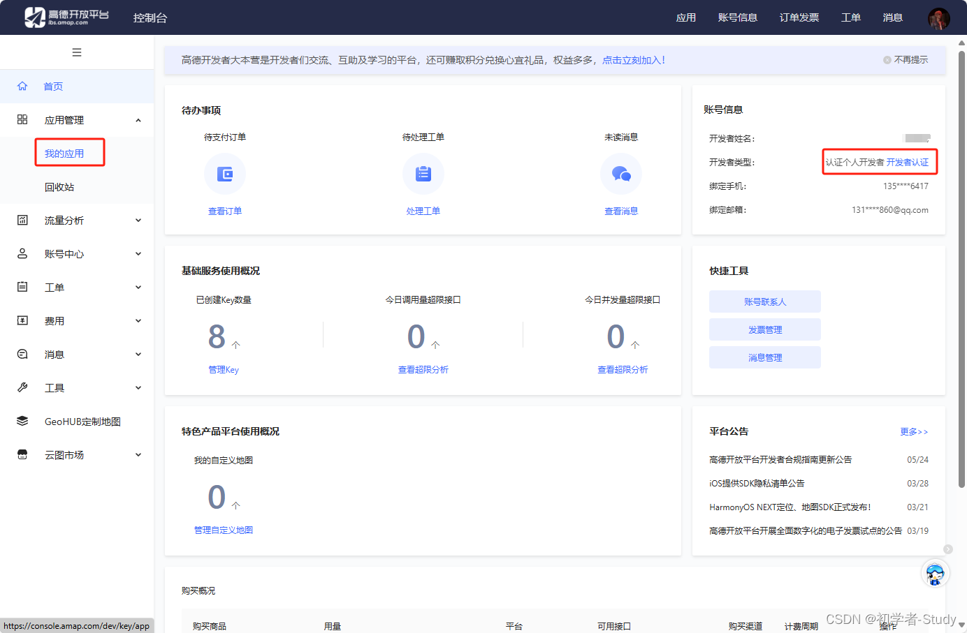
Task: Click the 流量分析 chart icon
Action: point(22,221)
